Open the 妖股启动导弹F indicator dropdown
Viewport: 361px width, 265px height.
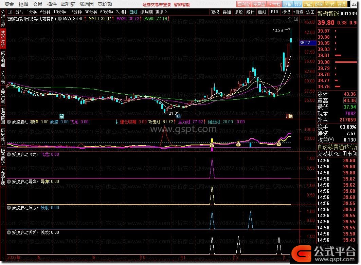click(x=9, y=182)
